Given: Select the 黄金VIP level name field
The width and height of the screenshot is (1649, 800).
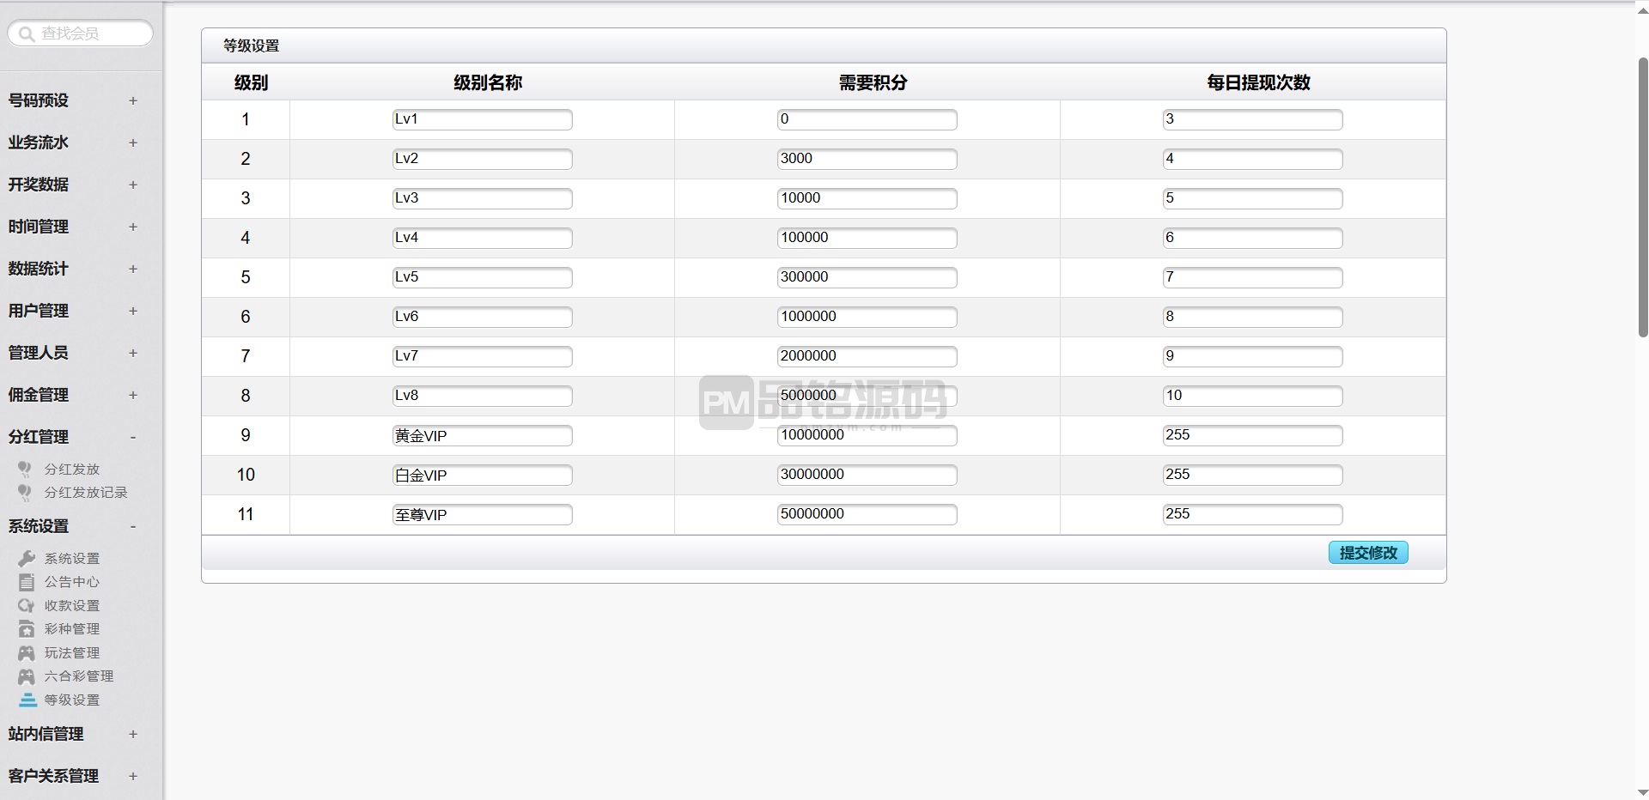Looking at the screenshot, I should tap(483, 436).
